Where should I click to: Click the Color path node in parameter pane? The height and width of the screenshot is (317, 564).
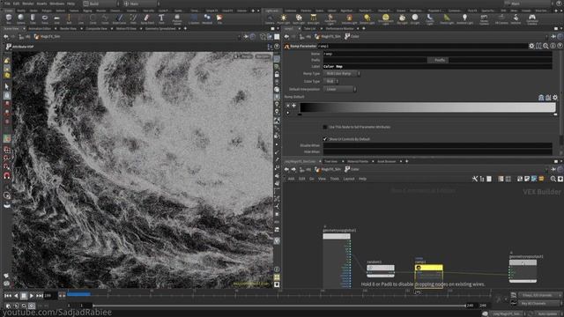pos(352,36)
